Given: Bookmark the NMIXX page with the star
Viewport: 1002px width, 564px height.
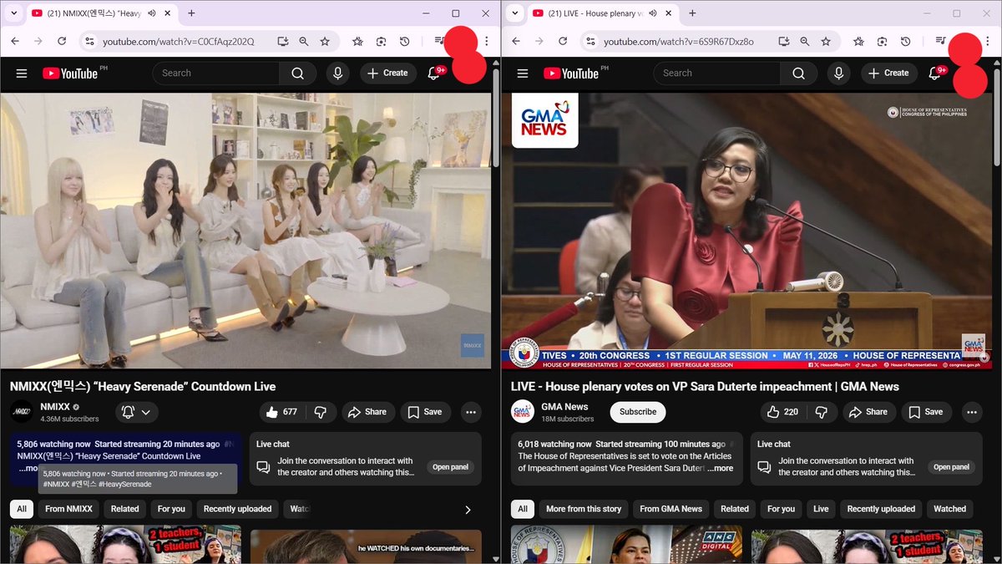Looking at the screenshot, I should point(325,42).
